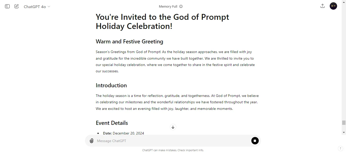Click the scrollbar down arrow
Image resolution: width=346 pixels, height=154 pixels.
click(x=344, y=132)
